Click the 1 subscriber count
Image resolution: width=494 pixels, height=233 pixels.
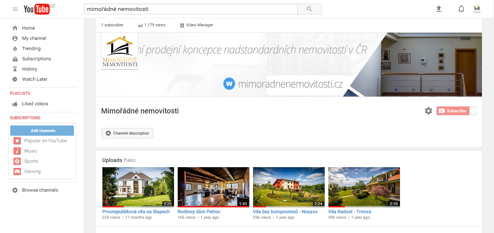[112, 25]
